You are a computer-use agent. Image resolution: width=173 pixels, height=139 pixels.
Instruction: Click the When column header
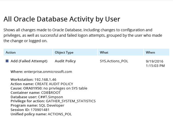coord(156,52)
